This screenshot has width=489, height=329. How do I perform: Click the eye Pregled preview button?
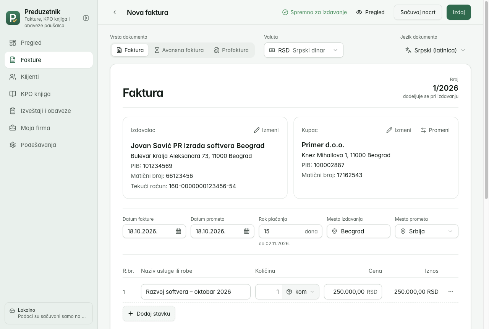[x=370, y=12]
